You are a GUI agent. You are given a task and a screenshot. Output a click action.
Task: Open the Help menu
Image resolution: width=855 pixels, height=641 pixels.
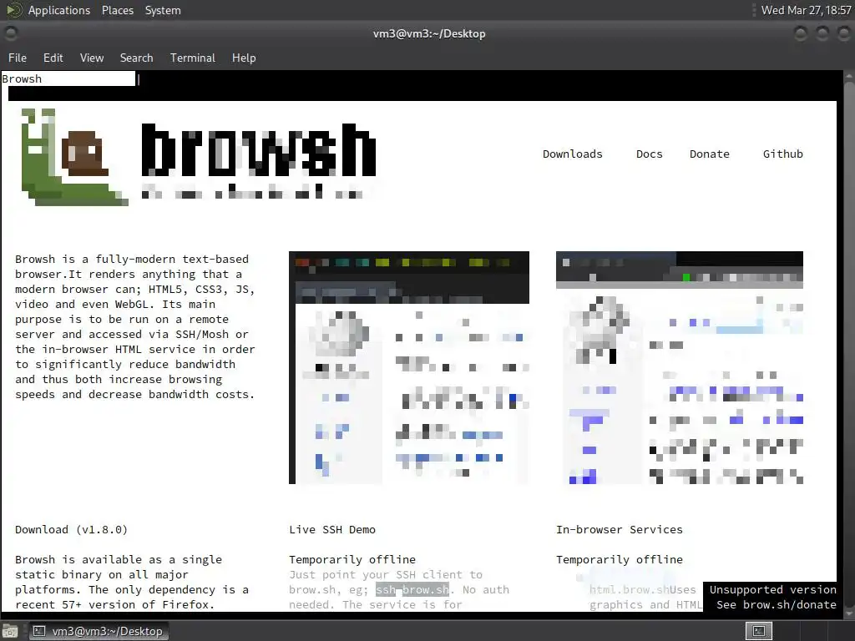(244, 58)
